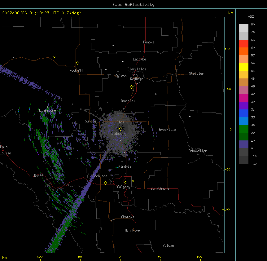Click the yellow 54 dBZ color swatch

(243, 67)
